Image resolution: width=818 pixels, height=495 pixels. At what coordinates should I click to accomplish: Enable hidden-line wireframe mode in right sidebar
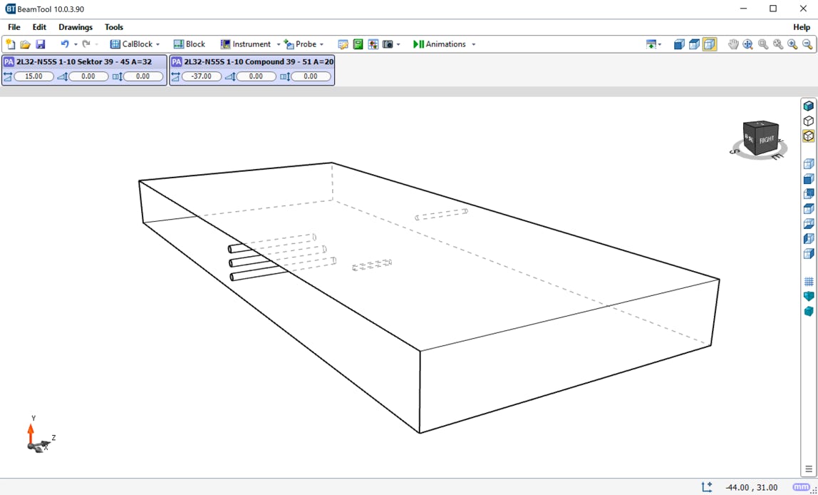tap(808, 121)
